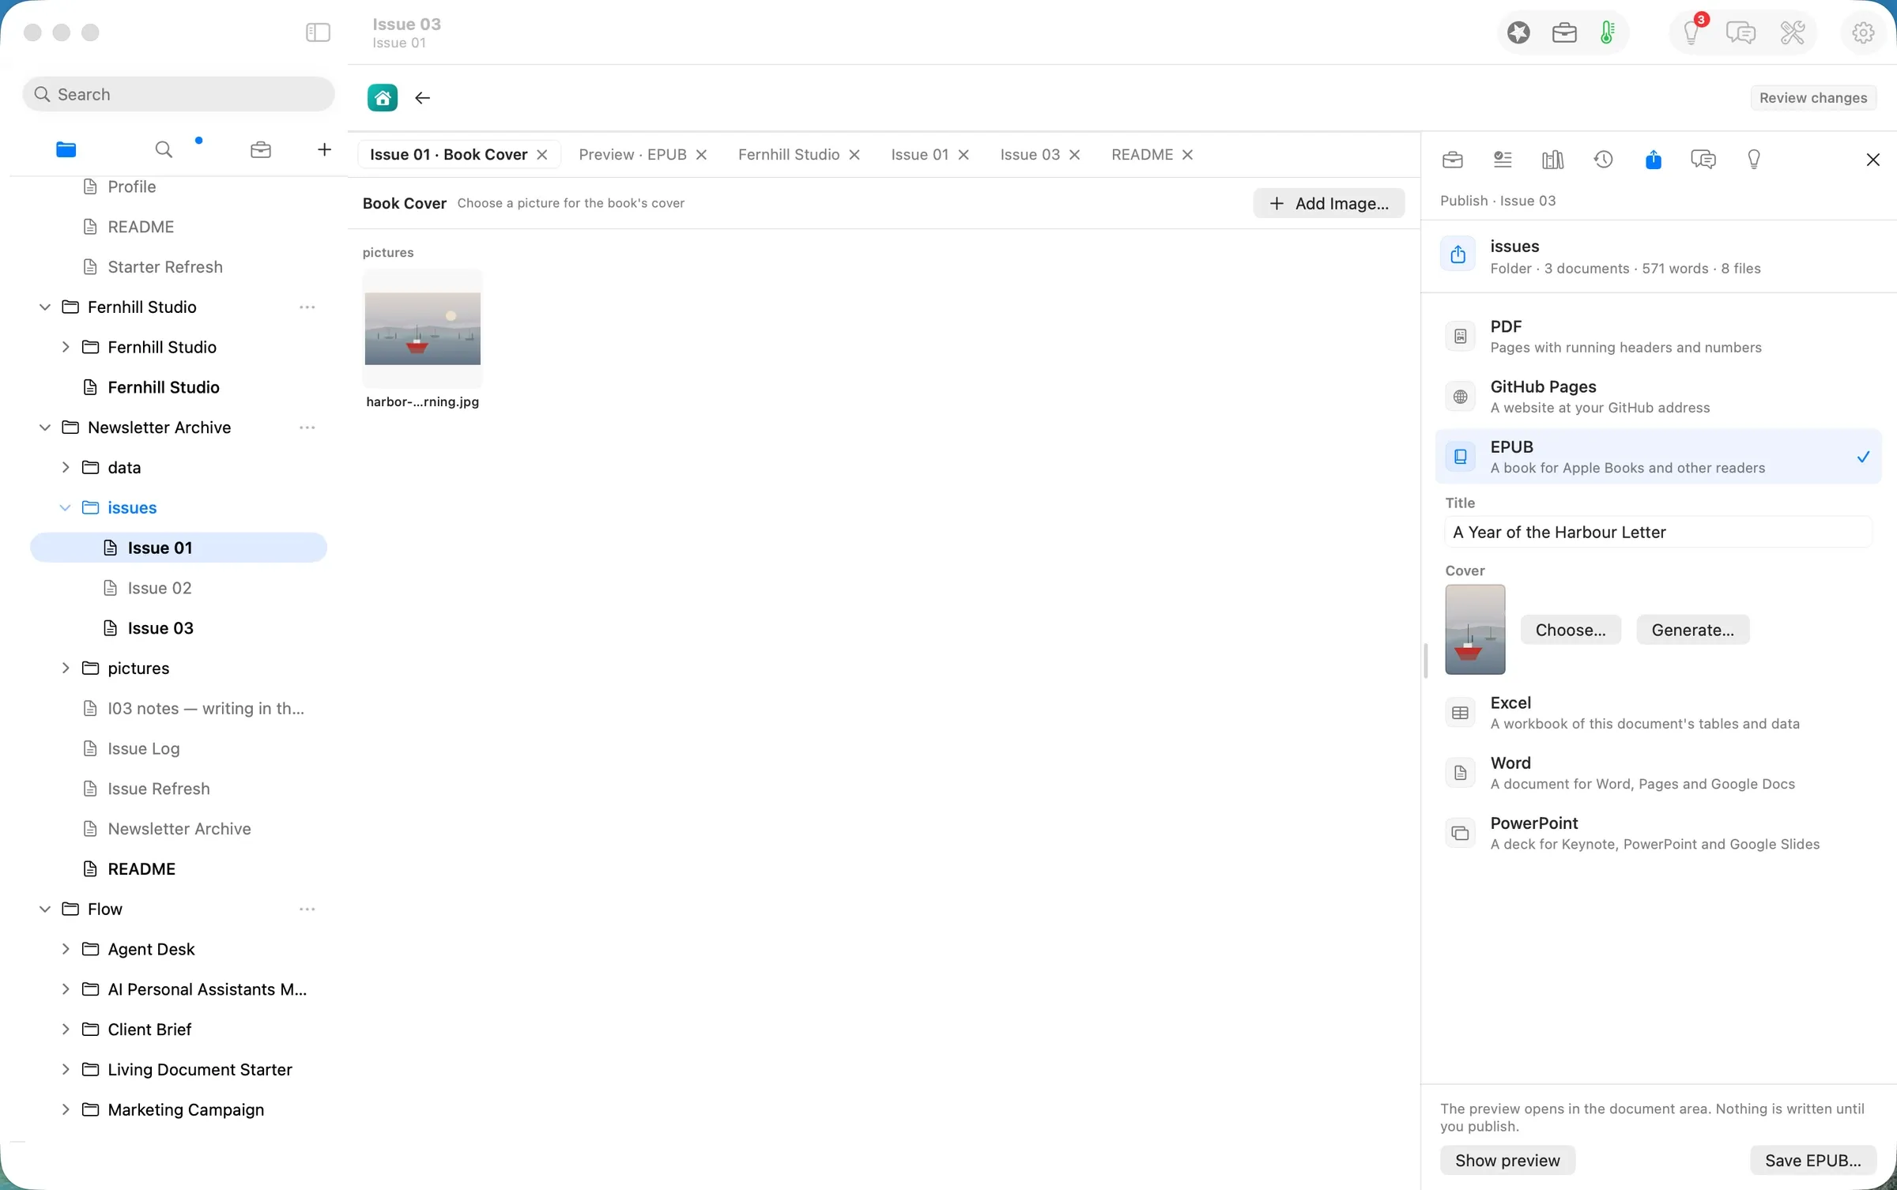The height and width of the screenshot is (1190, 1897).
Task: Collapse the Newsletter Archive folder
Action: (x=45, y=427)
